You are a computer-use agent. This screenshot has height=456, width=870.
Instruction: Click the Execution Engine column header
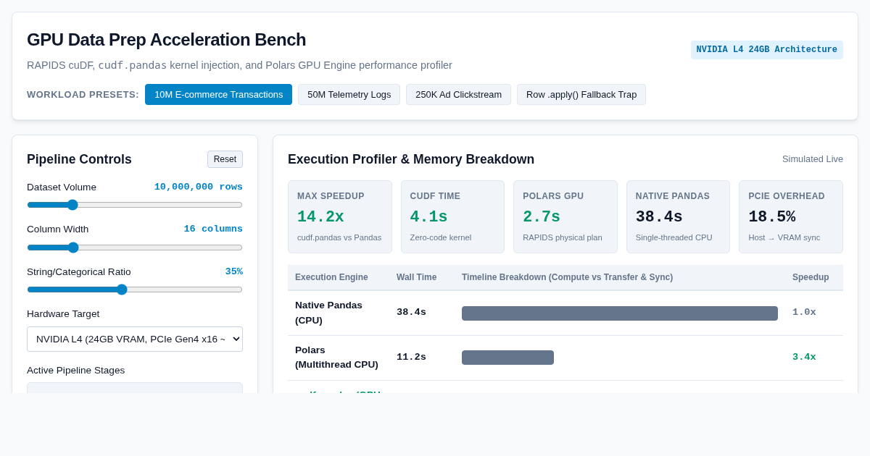[331, 277]
